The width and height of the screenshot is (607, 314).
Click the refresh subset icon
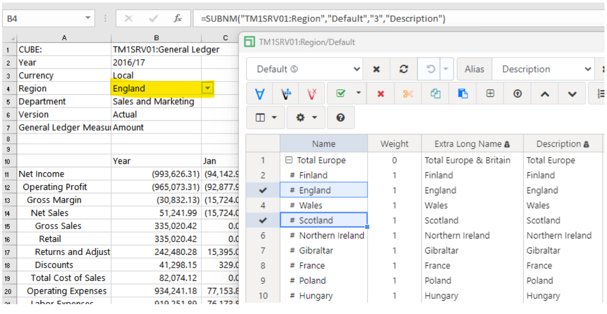[x=403, y=69]
